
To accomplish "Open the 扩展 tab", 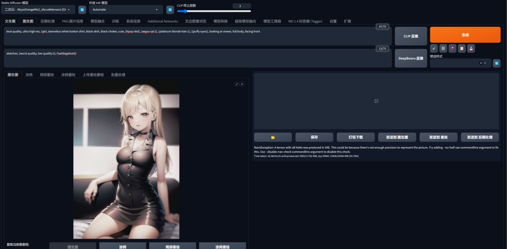I will click(x=347, y=21).
